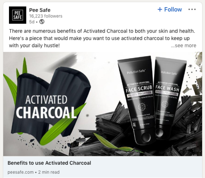Image resolution: width=205 pixels, height=178 pixels.
Task: Open Benefits to use Activated Charcoal article
Action: (49, 163)
